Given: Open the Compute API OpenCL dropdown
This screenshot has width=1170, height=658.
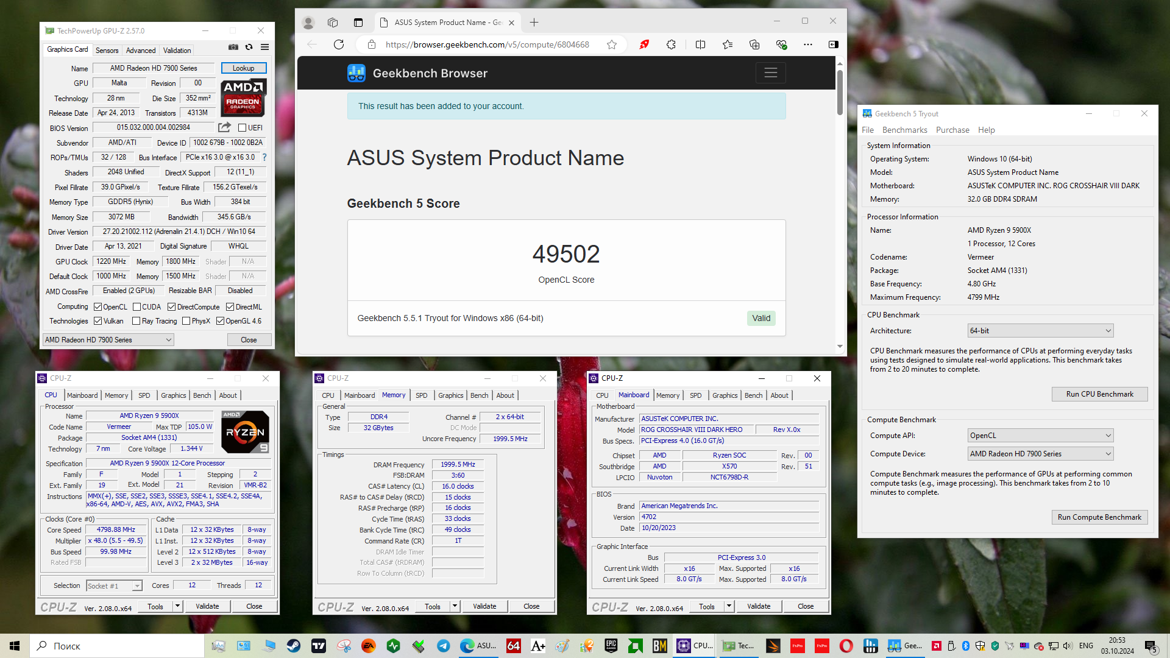Looking at the screenshot, I should click(1040, 436).
